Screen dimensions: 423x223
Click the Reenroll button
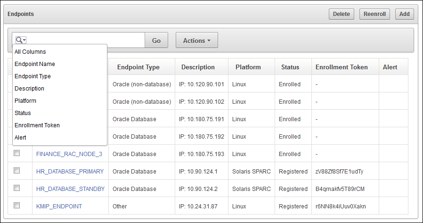(374, 14)
